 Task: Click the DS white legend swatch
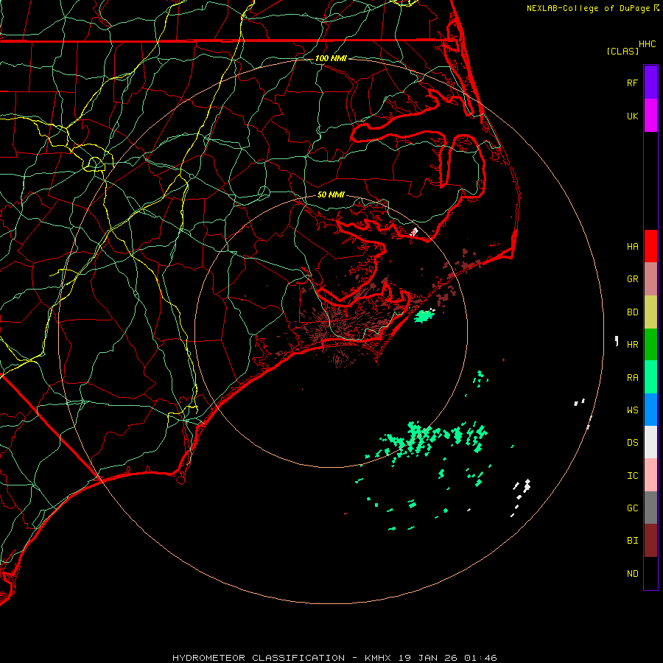click(x=650, y=442)
